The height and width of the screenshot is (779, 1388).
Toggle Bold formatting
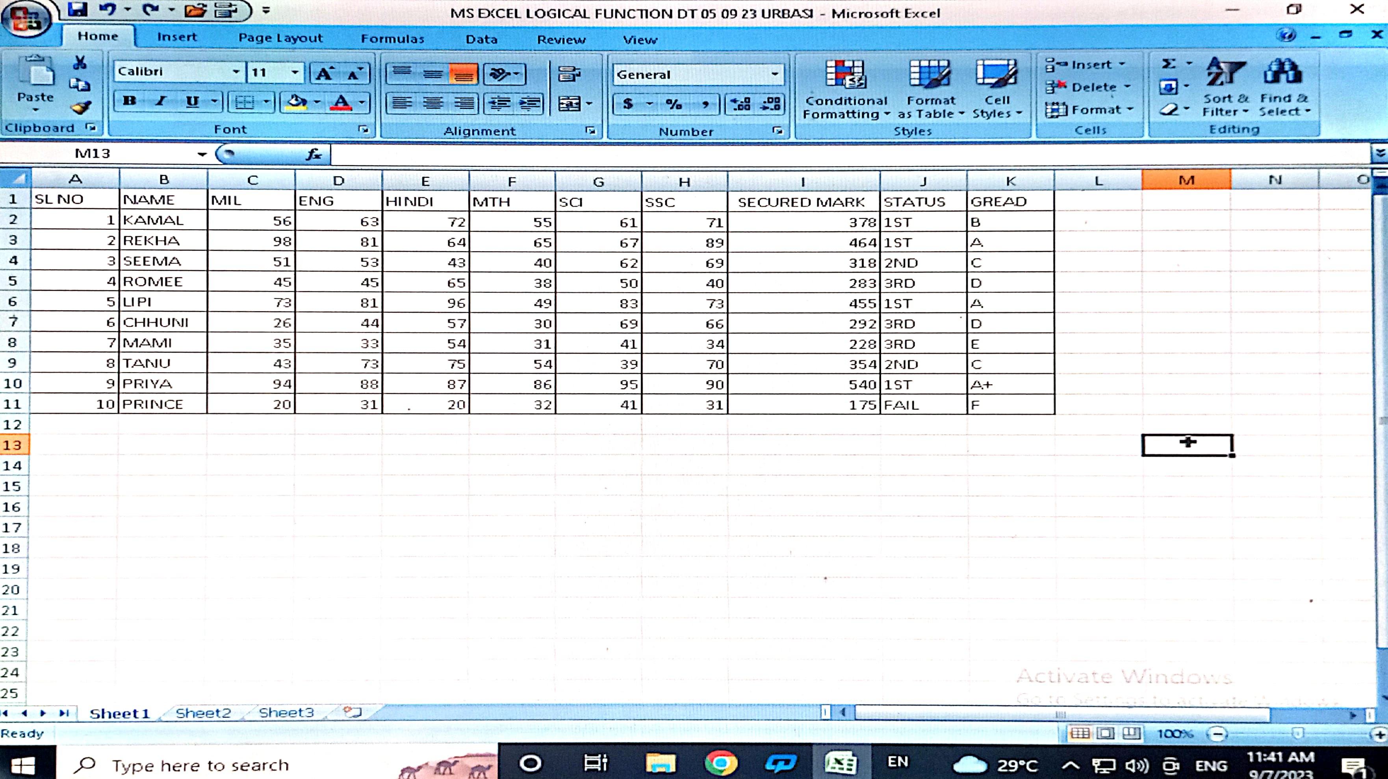pos(129,101)
